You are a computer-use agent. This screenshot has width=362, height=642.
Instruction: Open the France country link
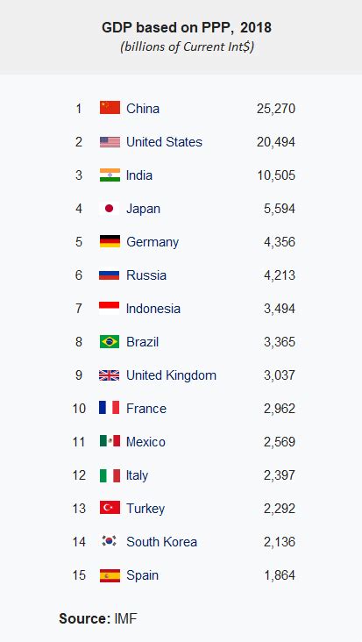pyautogui.click(x=146, y=408)
